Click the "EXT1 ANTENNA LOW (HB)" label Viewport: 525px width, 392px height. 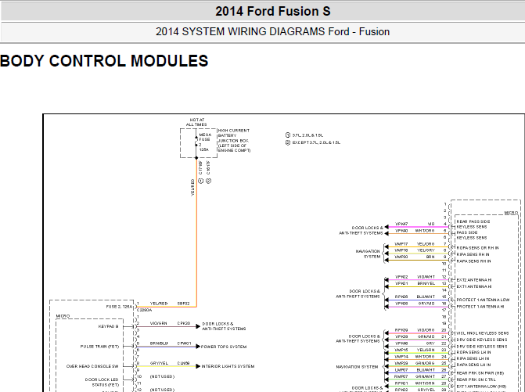[481, 387]
